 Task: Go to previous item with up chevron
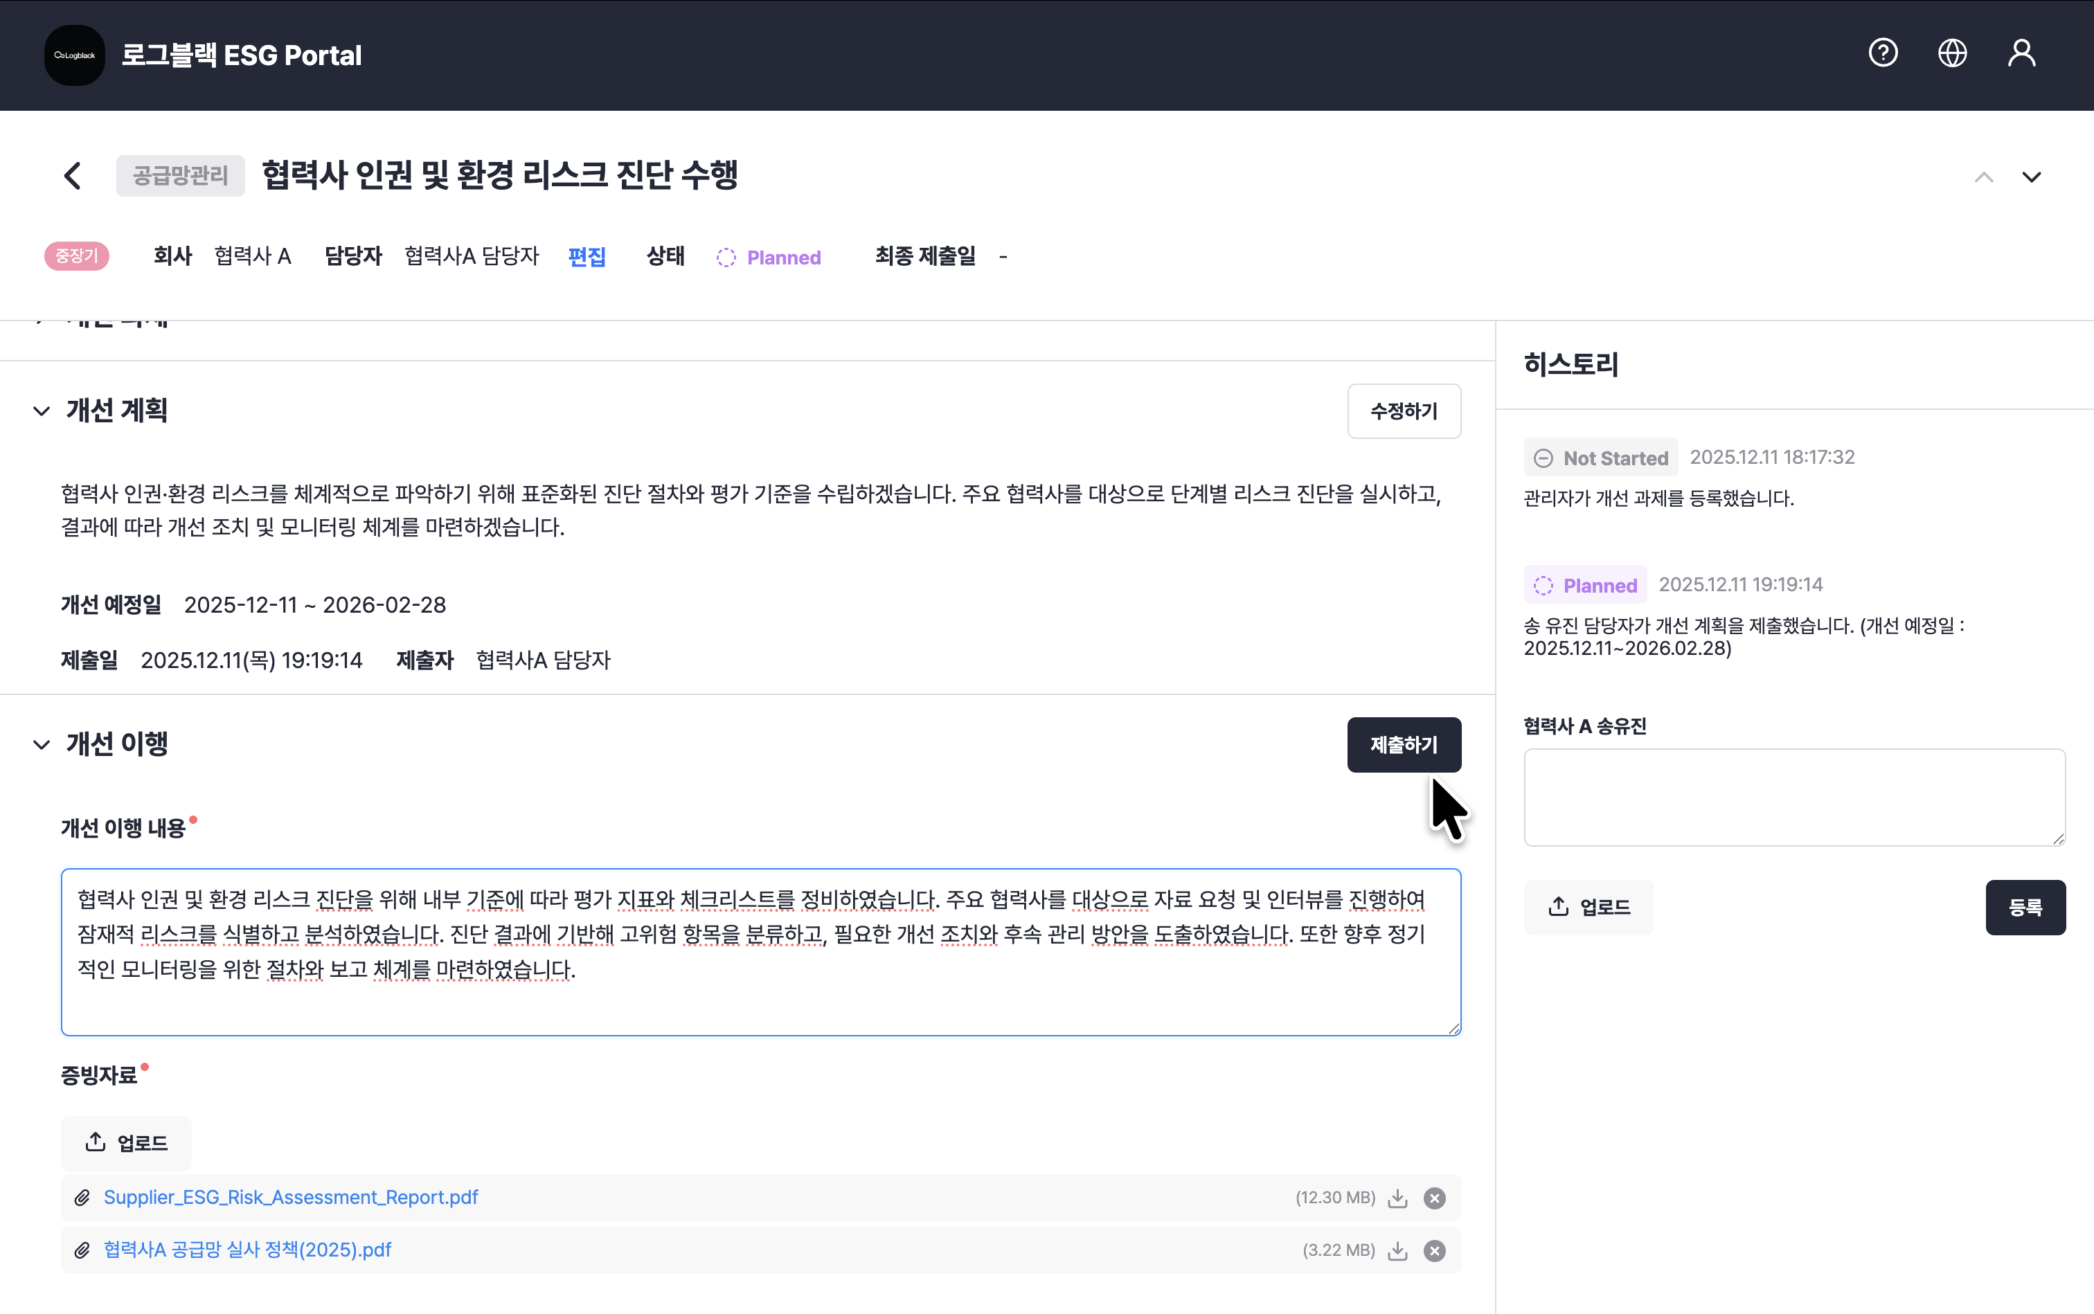point(1984,177)
